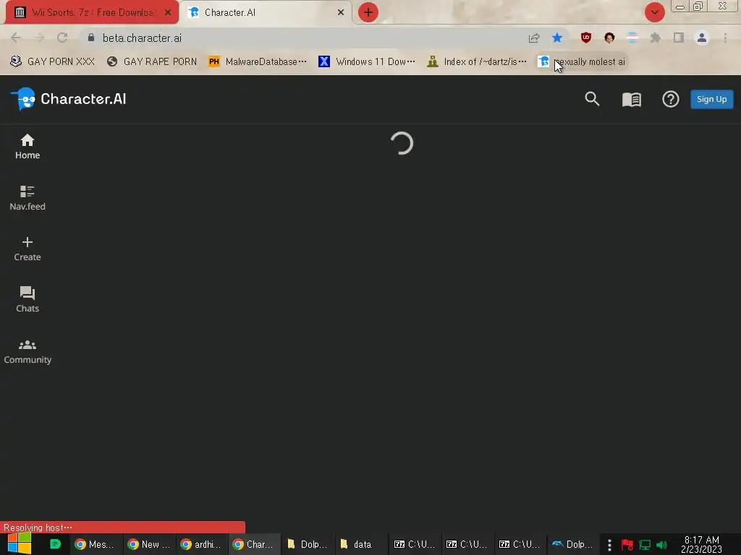The width and height of the screenshot is (741, 555).
Task: Click the padlock site info icon
Action: [91, 38]
